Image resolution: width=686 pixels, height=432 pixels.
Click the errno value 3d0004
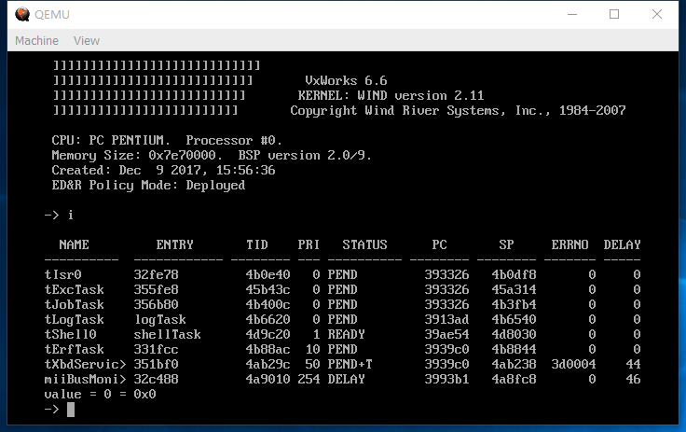573,364
